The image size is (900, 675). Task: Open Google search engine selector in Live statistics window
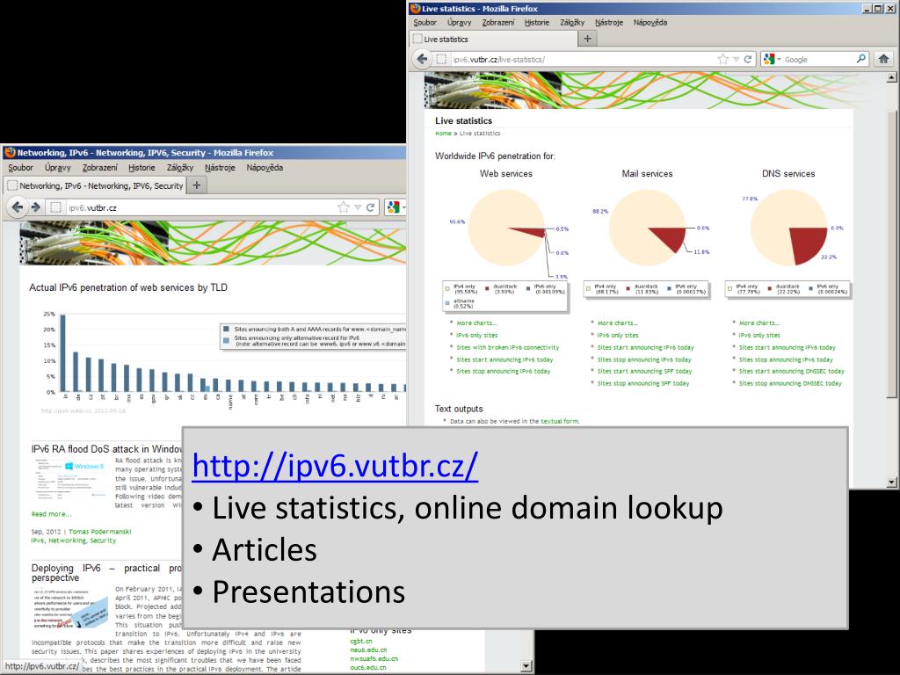(x=772, y=59)
